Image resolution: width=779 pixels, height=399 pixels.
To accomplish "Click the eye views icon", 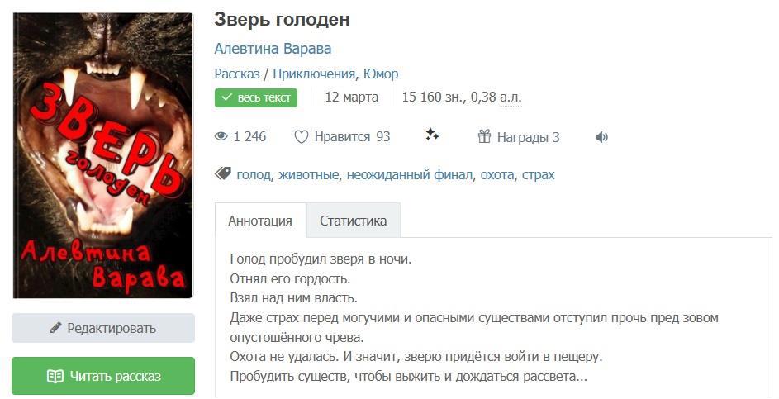I will [x=221, y=137].
